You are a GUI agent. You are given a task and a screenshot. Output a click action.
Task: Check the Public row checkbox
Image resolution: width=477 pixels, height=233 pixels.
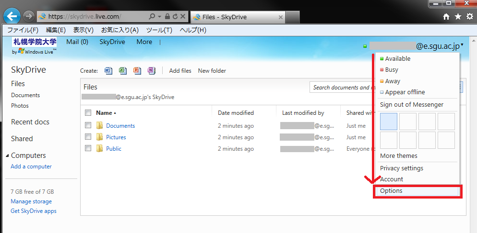tap(88, 148)
